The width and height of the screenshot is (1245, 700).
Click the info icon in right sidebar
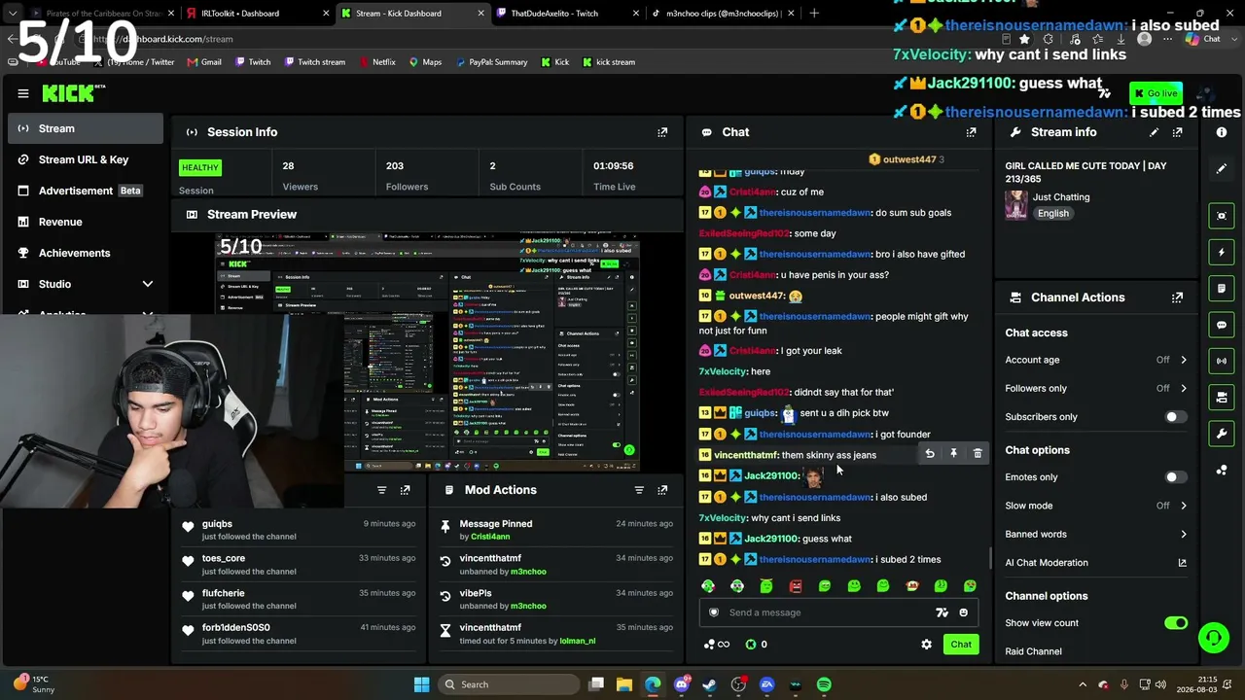click(x=1222, y=132)
